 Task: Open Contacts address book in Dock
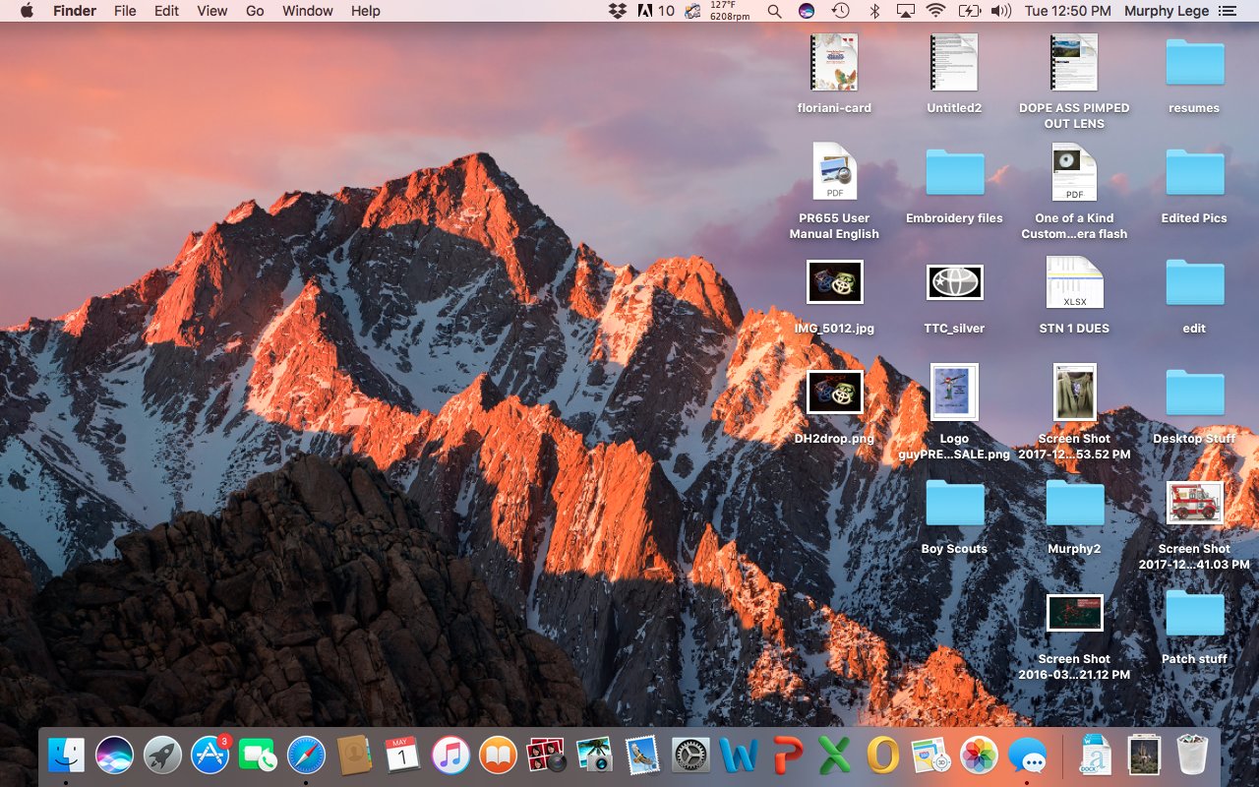click(x=354, y=756)
